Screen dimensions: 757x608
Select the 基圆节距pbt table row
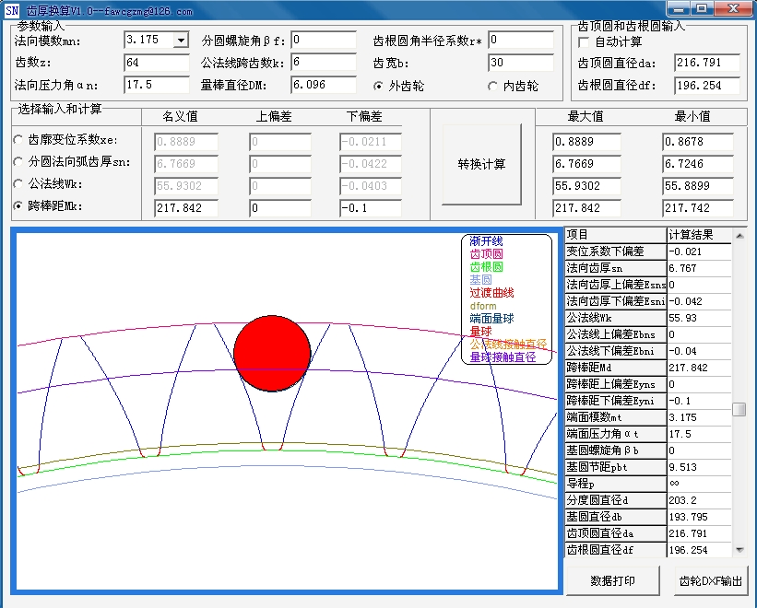coord(648,467)
